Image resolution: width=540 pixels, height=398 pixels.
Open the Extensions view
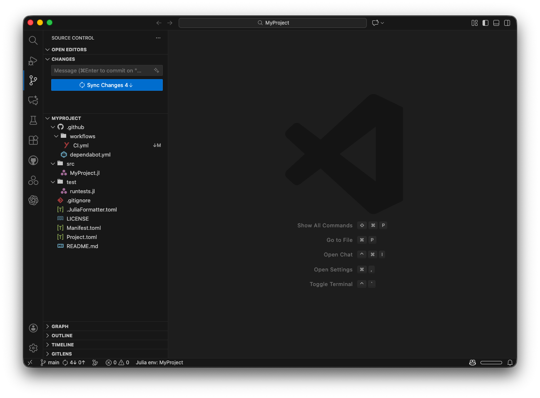pyautogui.click(x=33, y=140)
